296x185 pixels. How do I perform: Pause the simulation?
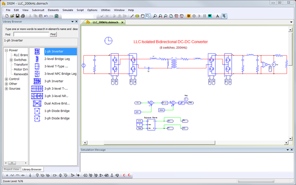tap(204, 16)
